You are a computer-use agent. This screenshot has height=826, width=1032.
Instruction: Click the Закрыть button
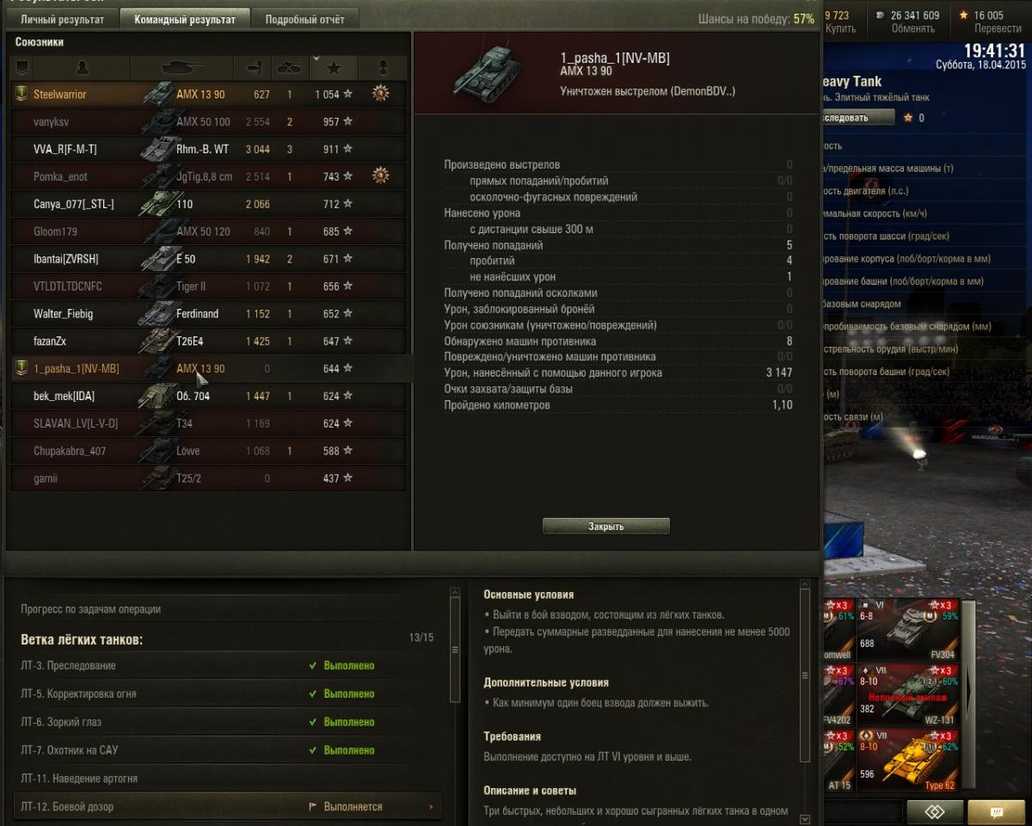(x=606, y=526)
